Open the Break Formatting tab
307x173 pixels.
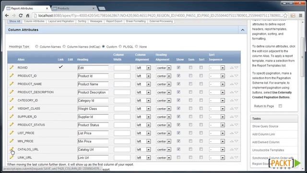(136, 21)
